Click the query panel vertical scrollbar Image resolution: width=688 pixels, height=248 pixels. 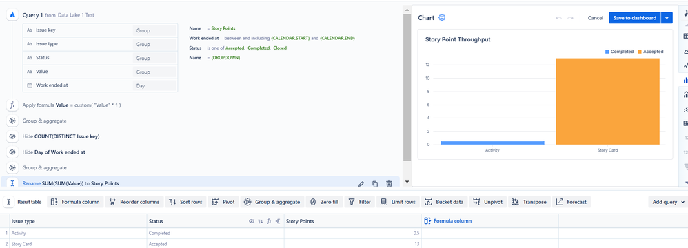(x=407, y=83)
